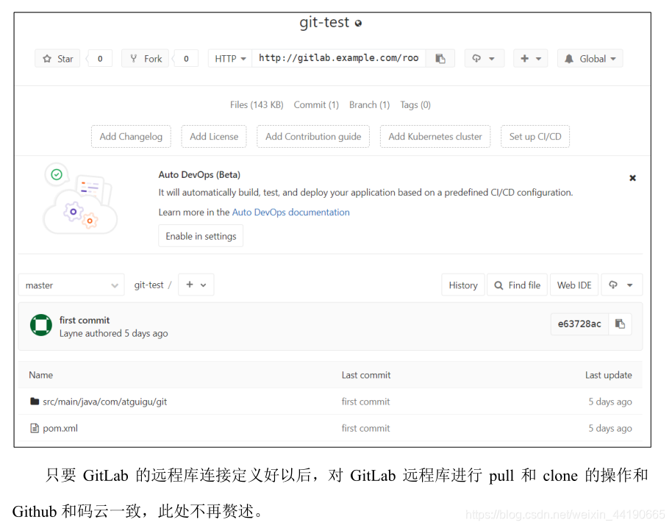Open Tags (0) link
The height and width of the screenshot is (528, 672).
coord(415,105)
